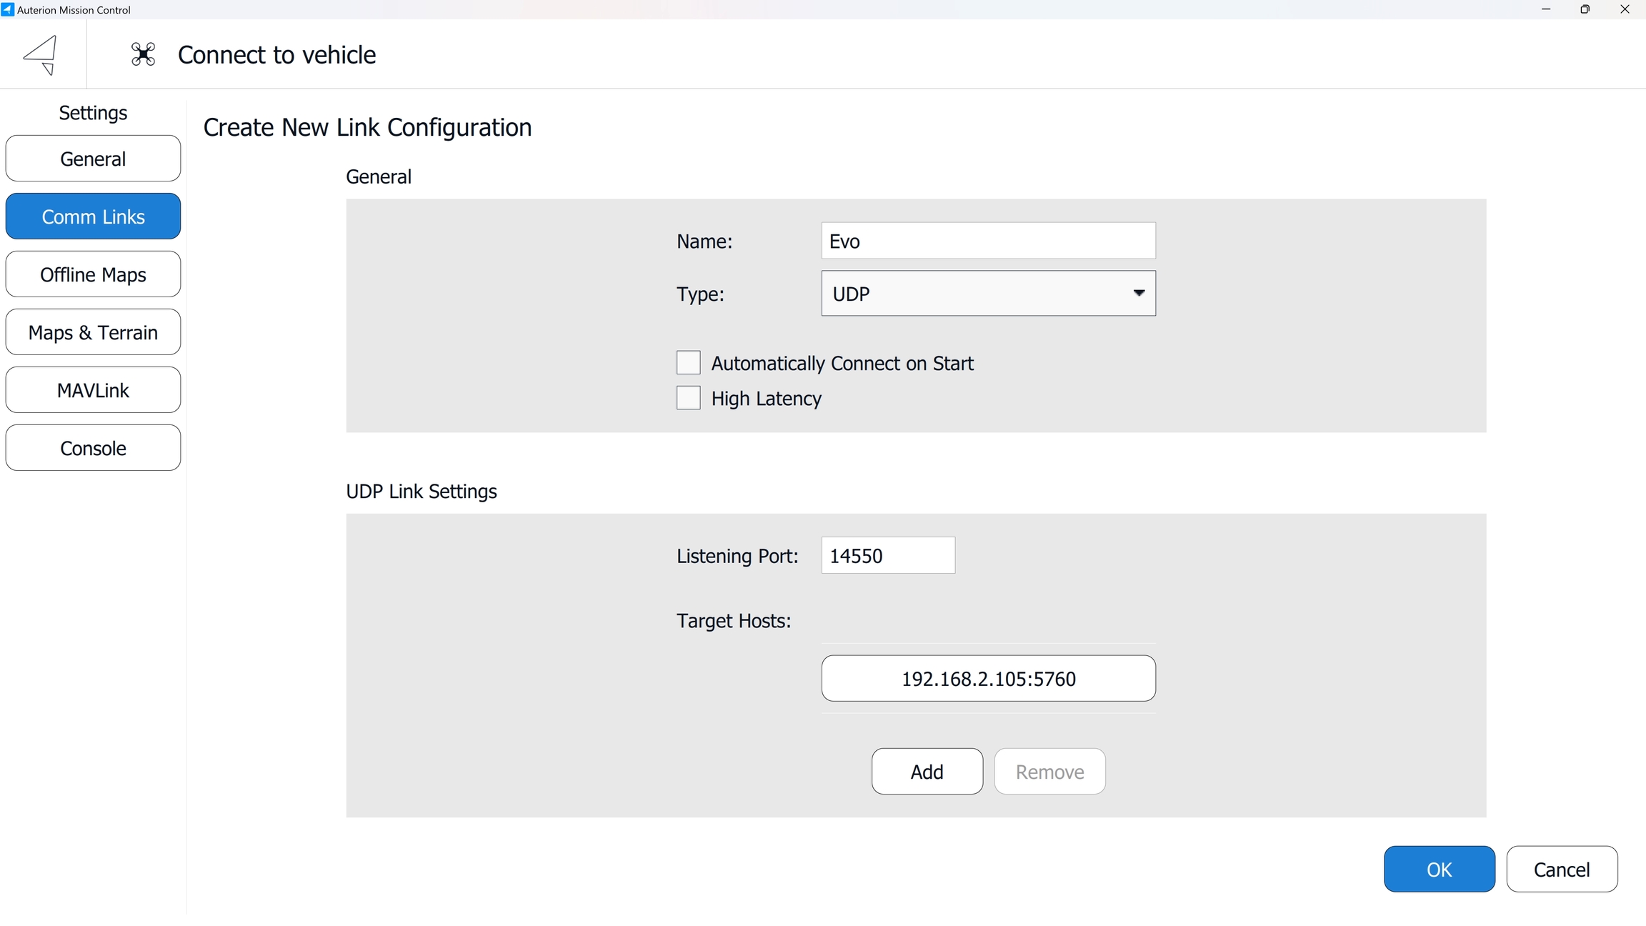Open the Console settings page
Viewport: 1646px width, 926px height.
click(x=93, y=448)
